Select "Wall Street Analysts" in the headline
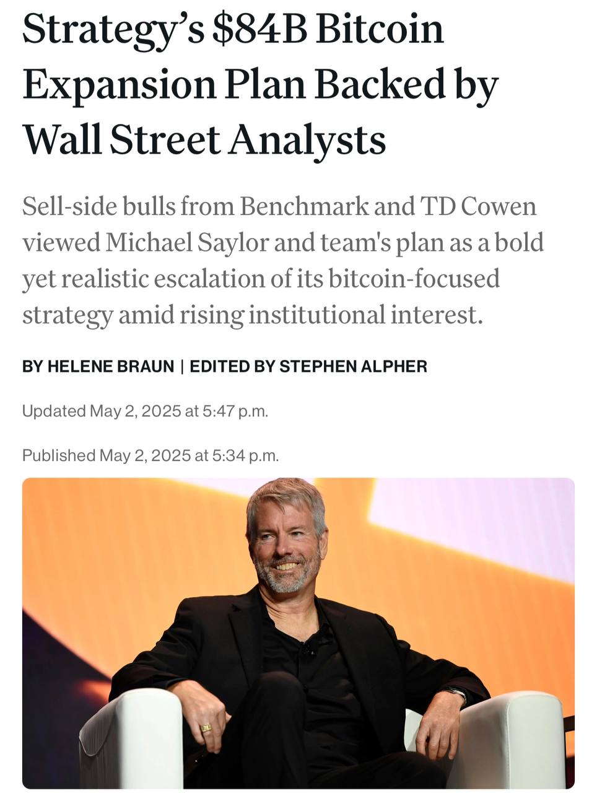Screen dimensions: 597x793 click(x=204, y=139)
